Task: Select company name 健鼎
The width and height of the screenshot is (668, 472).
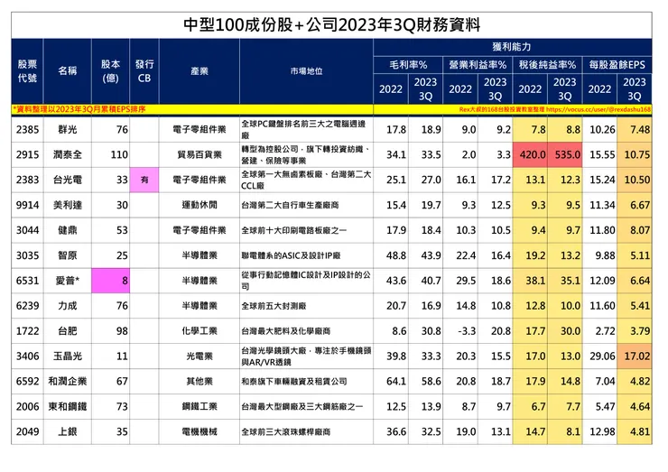Action: [68, 230]
